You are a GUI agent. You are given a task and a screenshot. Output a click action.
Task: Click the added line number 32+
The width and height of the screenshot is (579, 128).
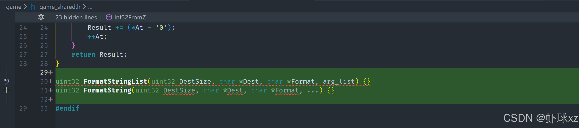(46, 100)
